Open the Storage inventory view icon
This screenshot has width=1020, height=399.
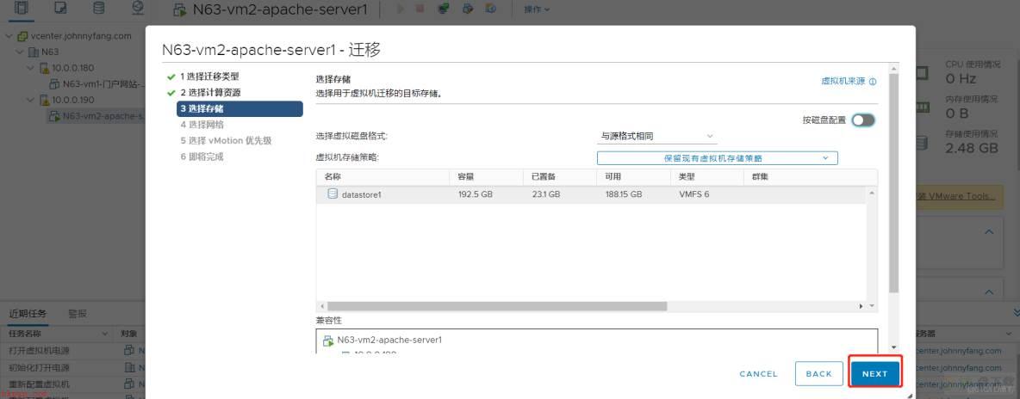(x=99, y=9)
